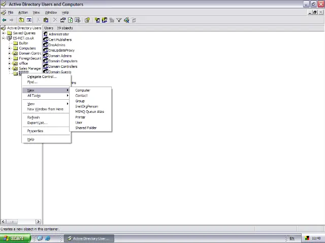
Task: Click the Cert Publishers group icon
Action: (x=46, y=39)
